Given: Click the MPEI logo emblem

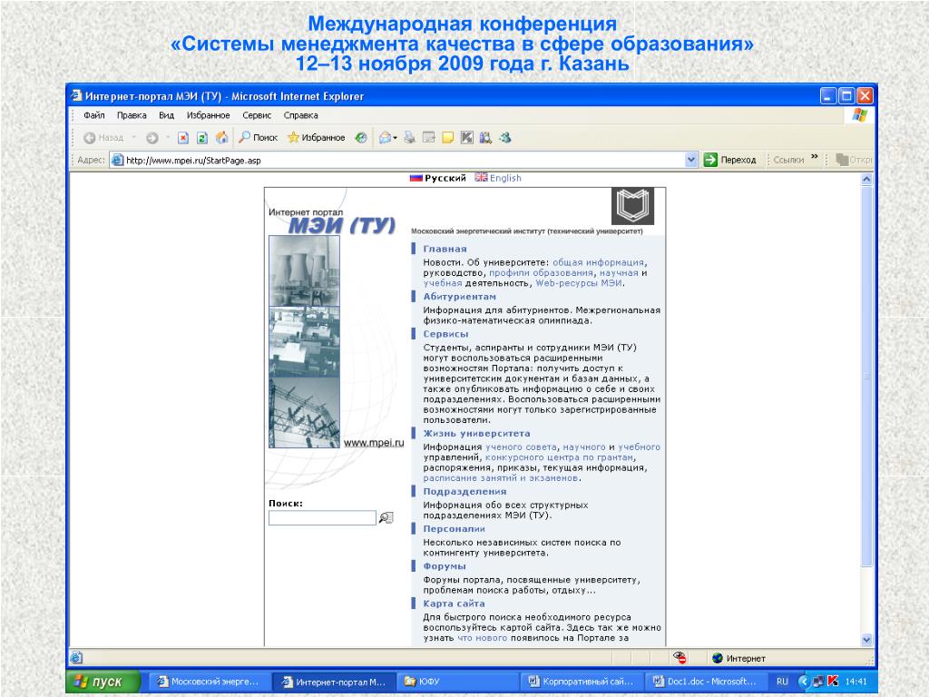Looking at the screenshot, I should 632,206.
